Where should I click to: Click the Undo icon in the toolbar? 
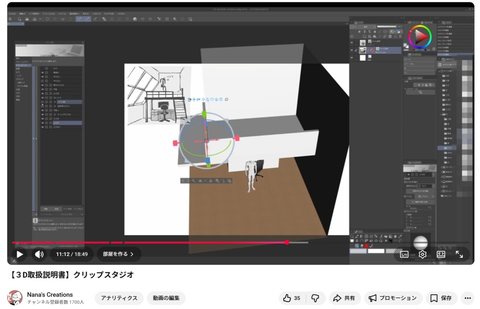coord(47,19)
